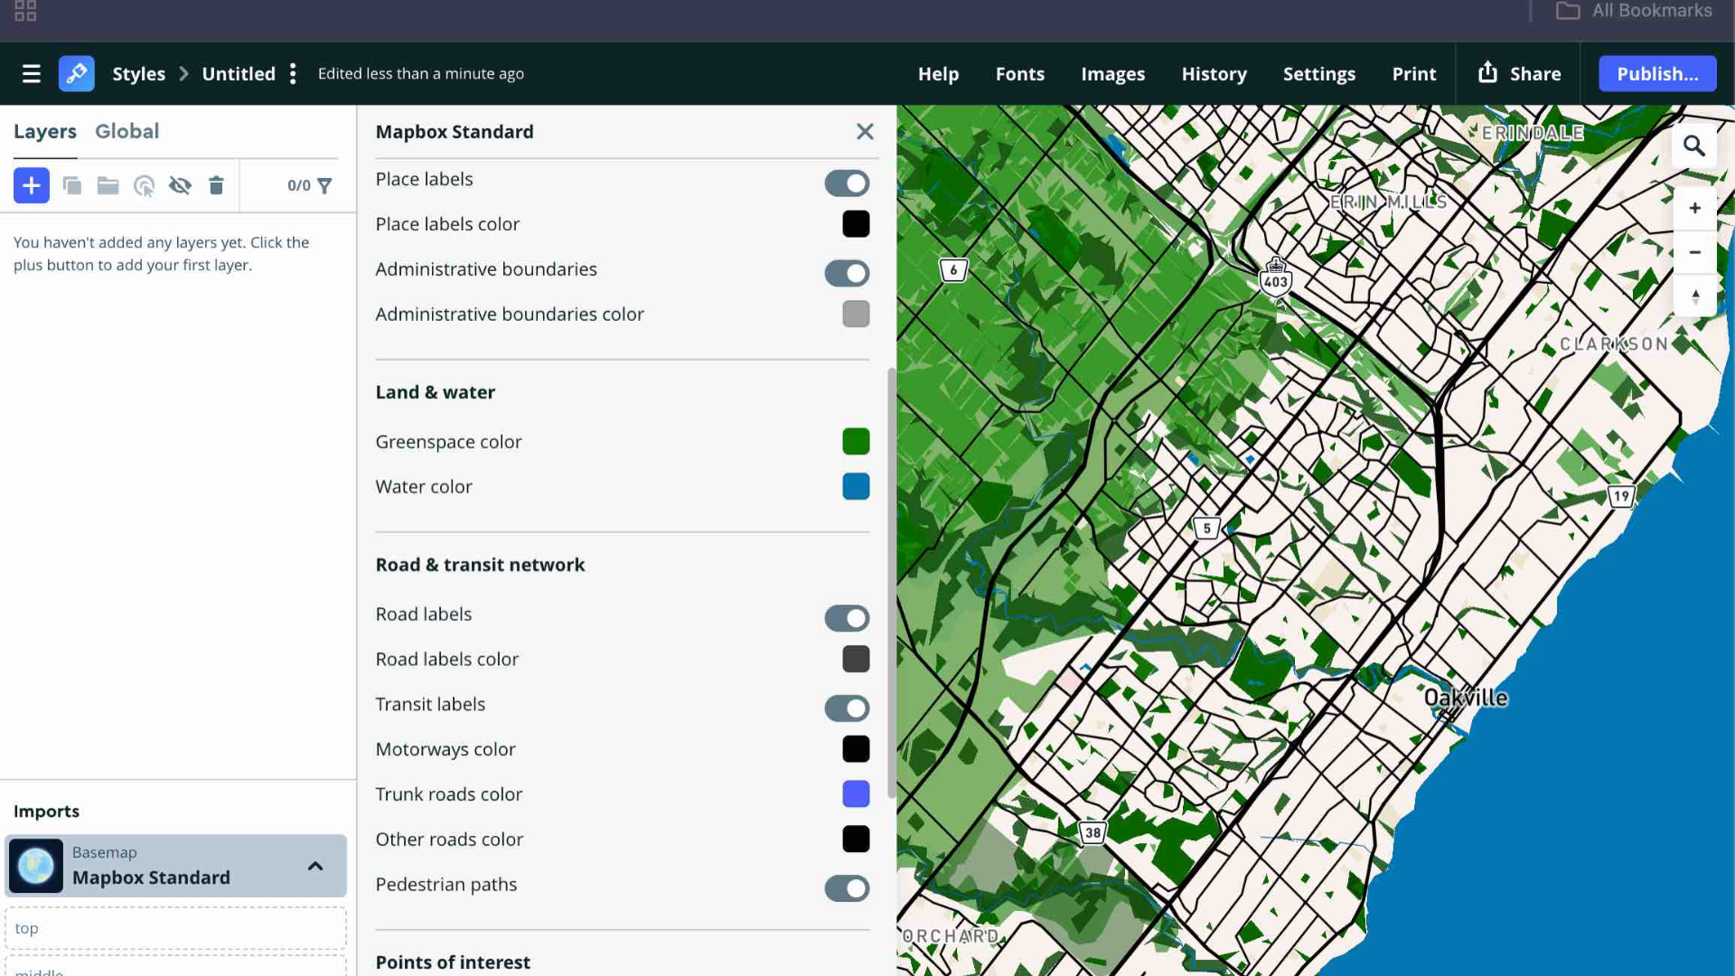The height and width of the screenshot is (976, 1735).
Task: Open the options menu next to Untitled
Action: tap(293, 73)
